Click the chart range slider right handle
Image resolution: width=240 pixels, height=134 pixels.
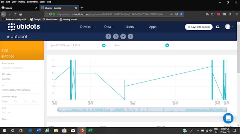point(227,110)
